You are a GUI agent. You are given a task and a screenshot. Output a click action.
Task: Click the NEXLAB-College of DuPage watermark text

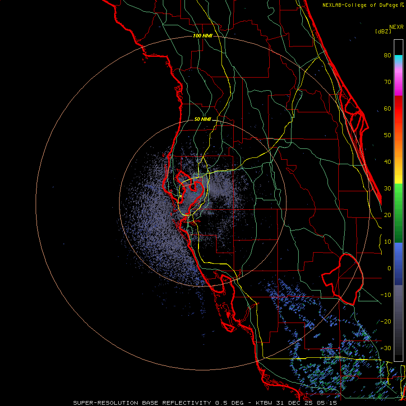coord(363,5)
